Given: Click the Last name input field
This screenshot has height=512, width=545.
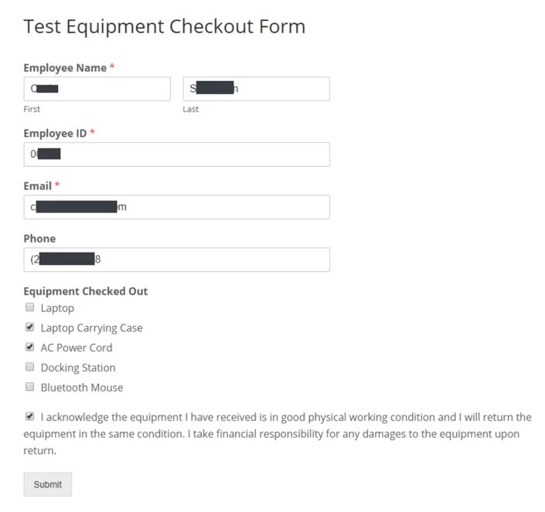Looking at the screenshot, I should click(x=257, y=89).
